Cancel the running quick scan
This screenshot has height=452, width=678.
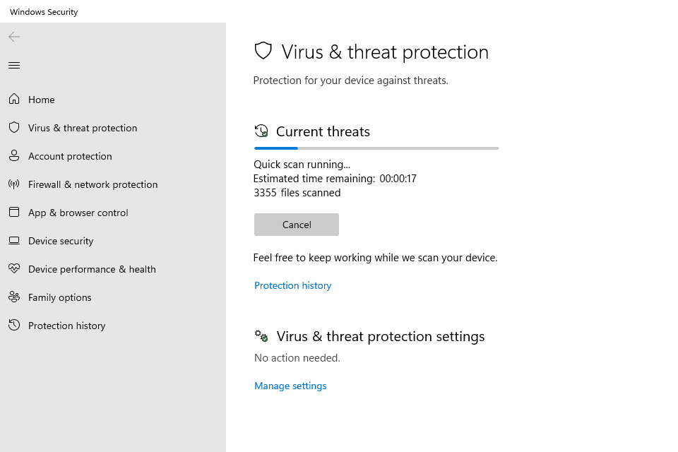point(297,225)
